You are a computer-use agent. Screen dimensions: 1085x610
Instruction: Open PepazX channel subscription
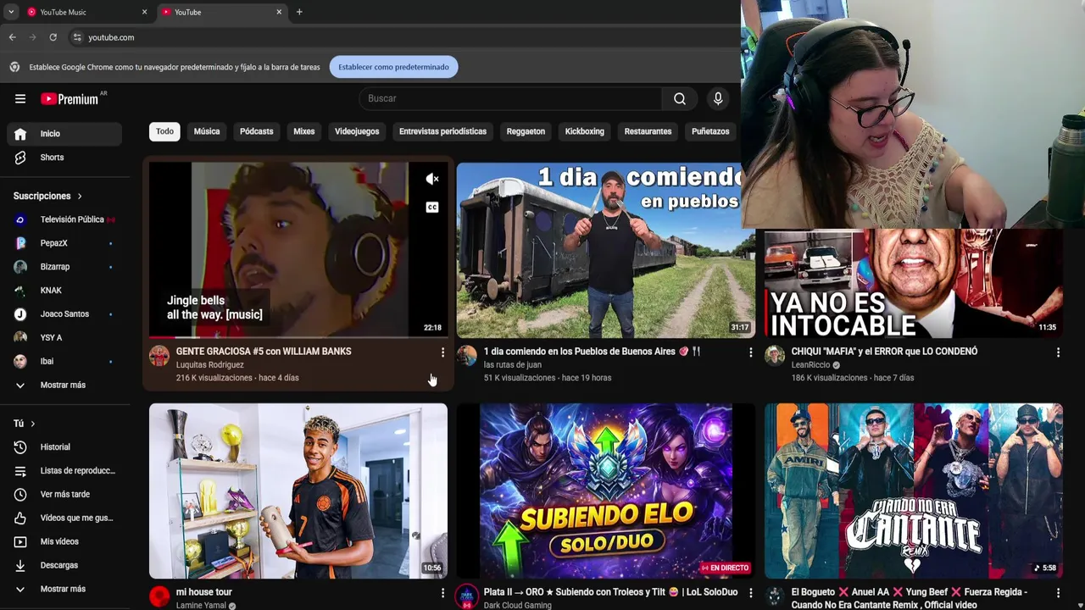(64, 243)
